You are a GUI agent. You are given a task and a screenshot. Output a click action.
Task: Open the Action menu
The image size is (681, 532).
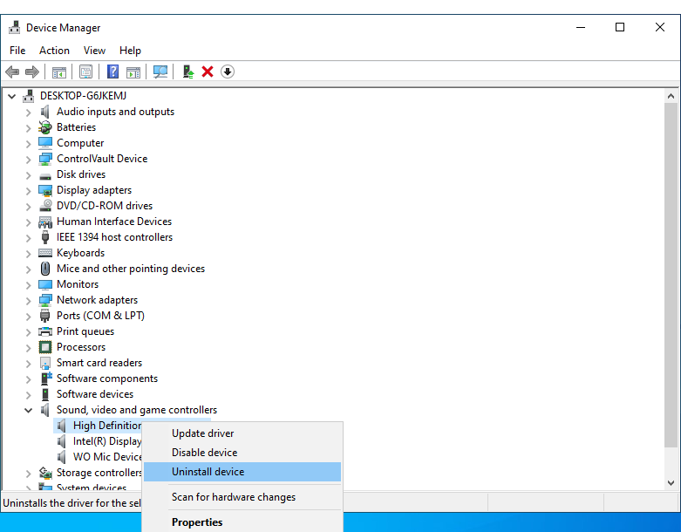[54, 51]
